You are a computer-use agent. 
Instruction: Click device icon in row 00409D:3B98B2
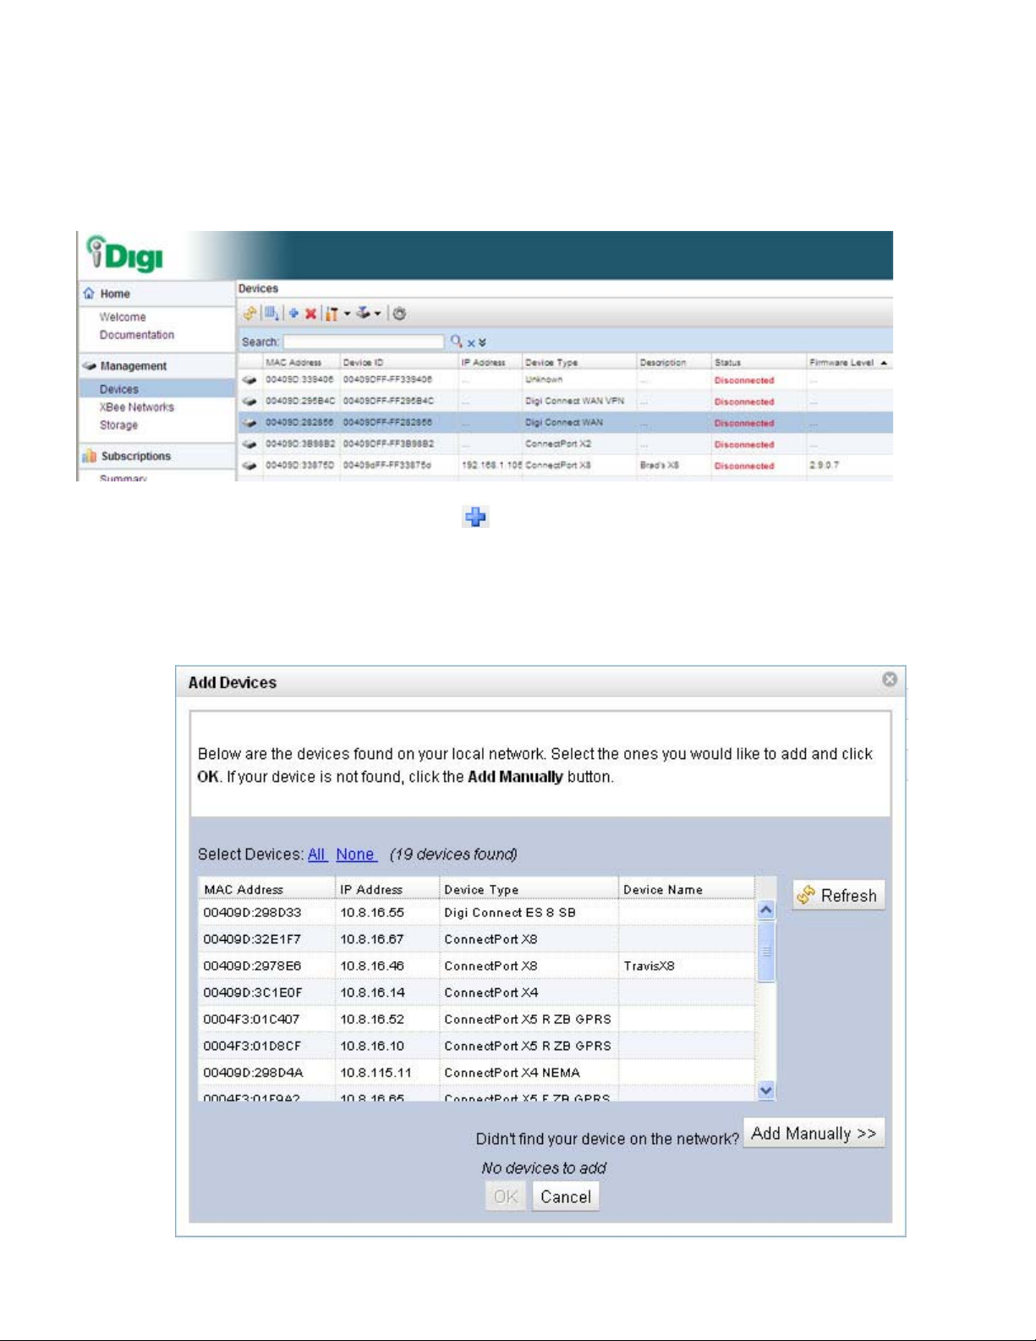249,444
